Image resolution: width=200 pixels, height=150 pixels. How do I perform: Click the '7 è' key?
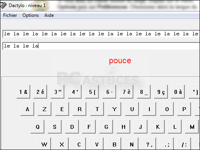127,91
